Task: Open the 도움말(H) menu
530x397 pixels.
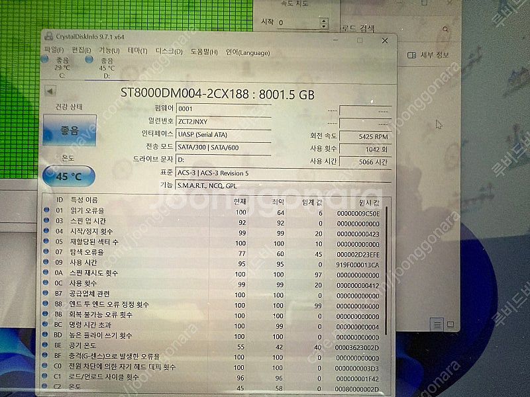Action: pyautogui.click(x=204, y=52)
